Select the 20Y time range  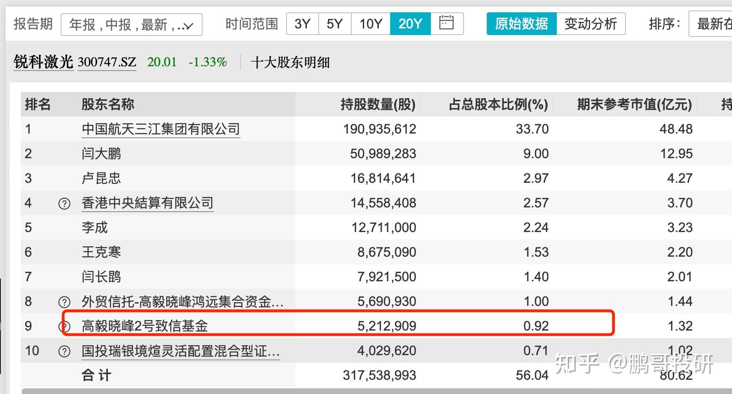[410, 23]
